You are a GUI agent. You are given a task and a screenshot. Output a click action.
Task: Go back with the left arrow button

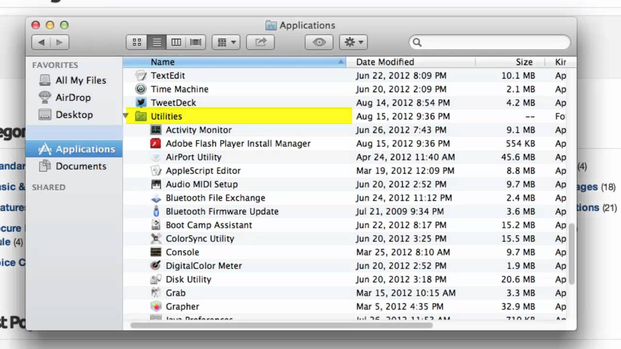coord(41,43)
